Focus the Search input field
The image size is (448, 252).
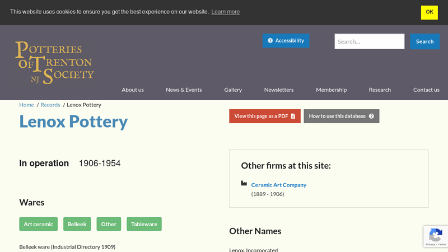click(x=370, y=41)
